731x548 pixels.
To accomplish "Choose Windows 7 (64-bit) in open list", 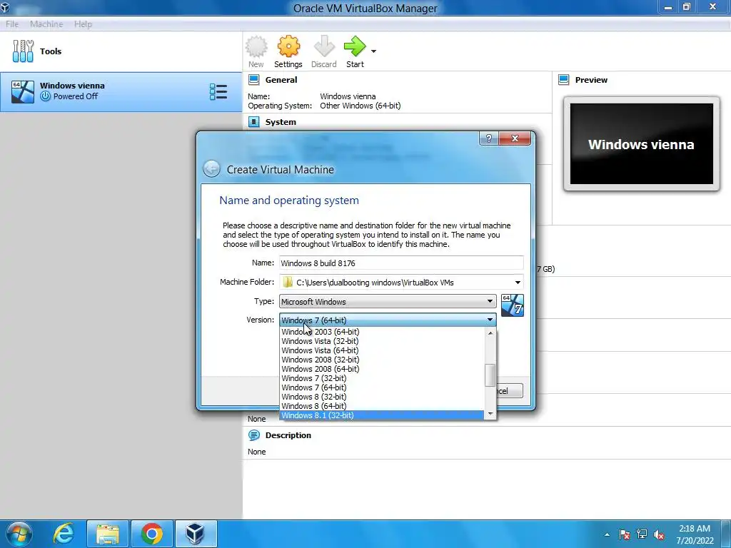I will (381, 387).
